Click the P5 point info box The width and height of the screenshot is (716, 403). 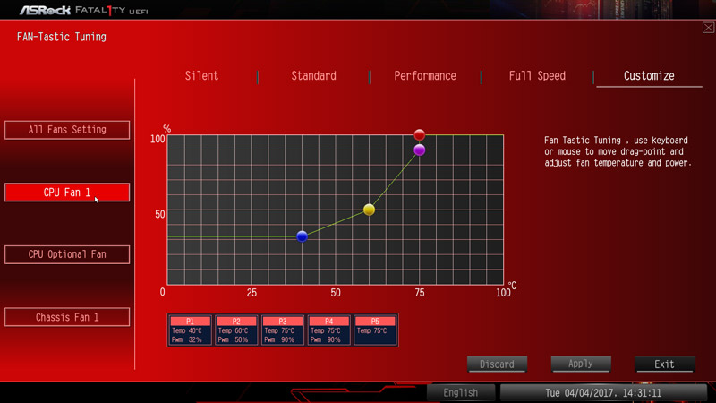tap(375, 330)
